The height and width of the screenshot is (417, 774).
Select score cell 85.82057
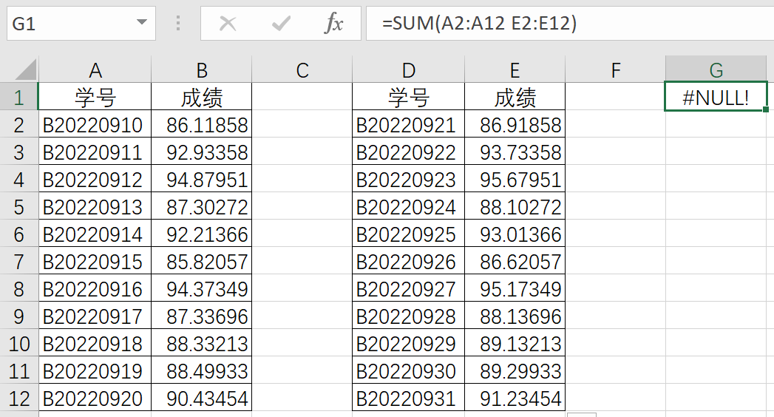tap(201, 261)
